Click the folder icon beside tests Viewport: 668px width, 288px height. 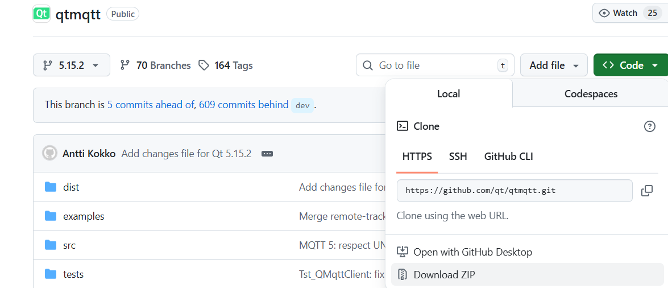[51, 274]
